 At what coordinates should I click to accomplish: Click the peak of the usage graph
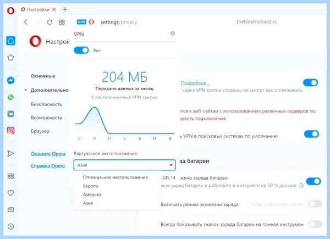[x=95, y=108]
